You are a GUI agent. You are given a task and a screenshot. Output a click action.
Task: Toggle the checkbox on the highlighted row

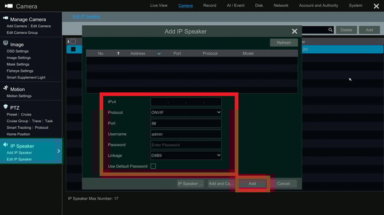(73, 49)
